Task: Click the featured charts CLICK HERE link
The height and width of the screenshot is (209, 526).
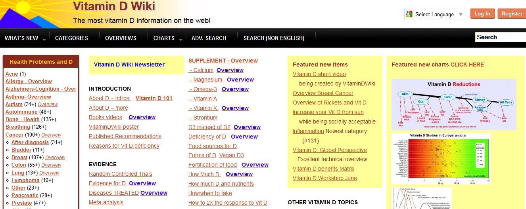Action: (x=467, y=65)
